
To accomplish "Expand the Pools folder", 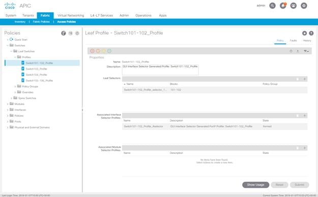I will (x=8, y=122).
